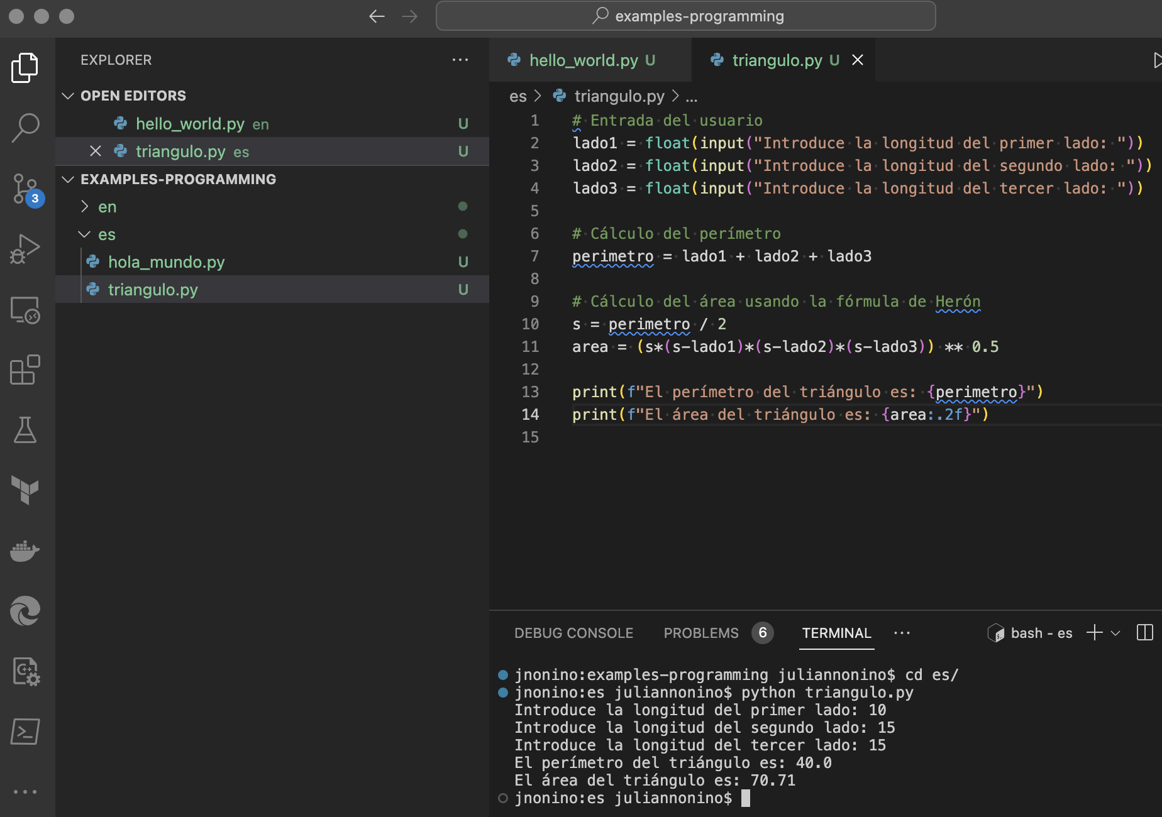Open the Docker view
This screenshot has height=817, width=1162.
pyautogui.click(x=25, y=551)
